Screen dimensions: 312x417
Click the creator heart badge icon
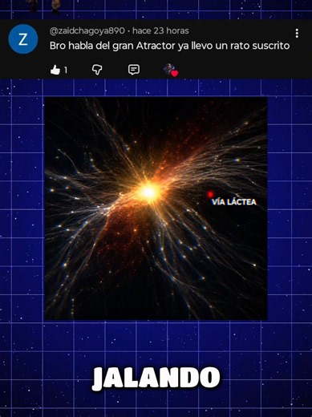171,70
